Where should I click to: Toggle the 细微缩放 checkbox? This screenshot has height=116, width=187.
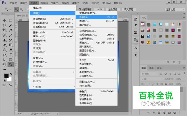pyautogui.click(x=80, y=9)
